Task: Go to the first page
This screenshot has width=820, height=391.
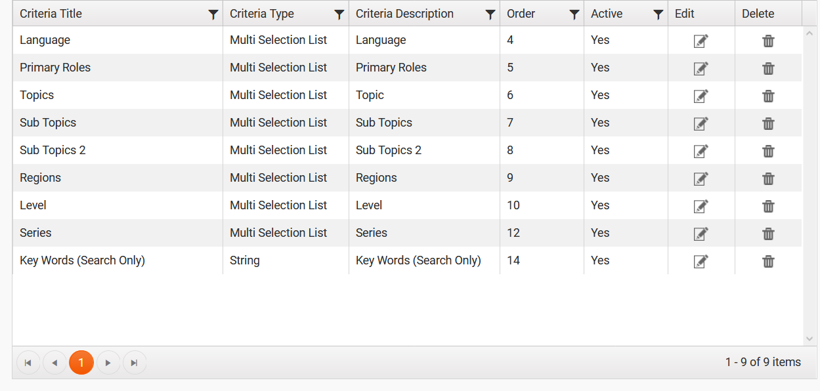Action: click(x=28, y=363)
